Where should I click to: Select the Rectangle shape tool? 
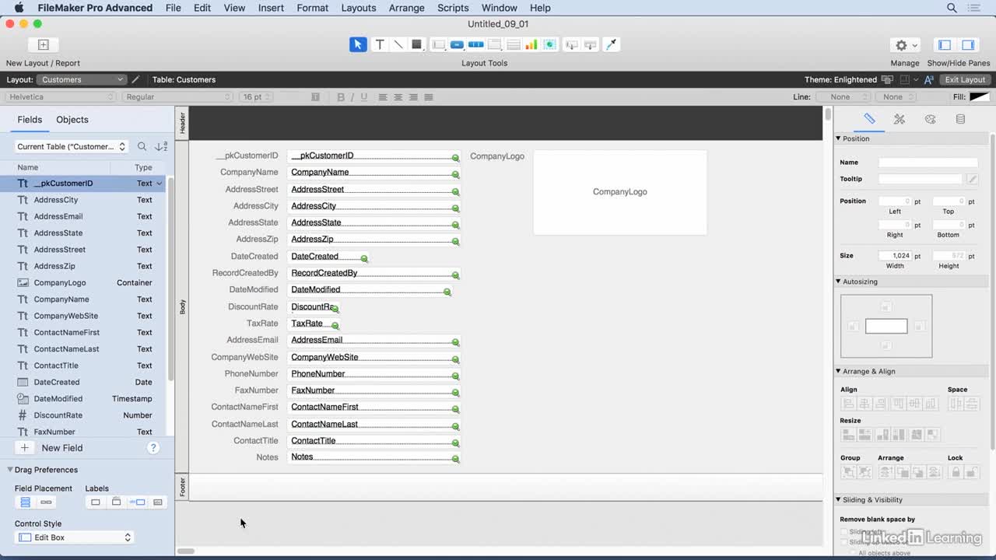click(x=417, y=44)
